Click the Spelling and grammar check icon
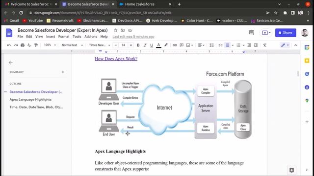Image resolution: width=314 pixels, height=176 pixels. click(x=29, y=45)
